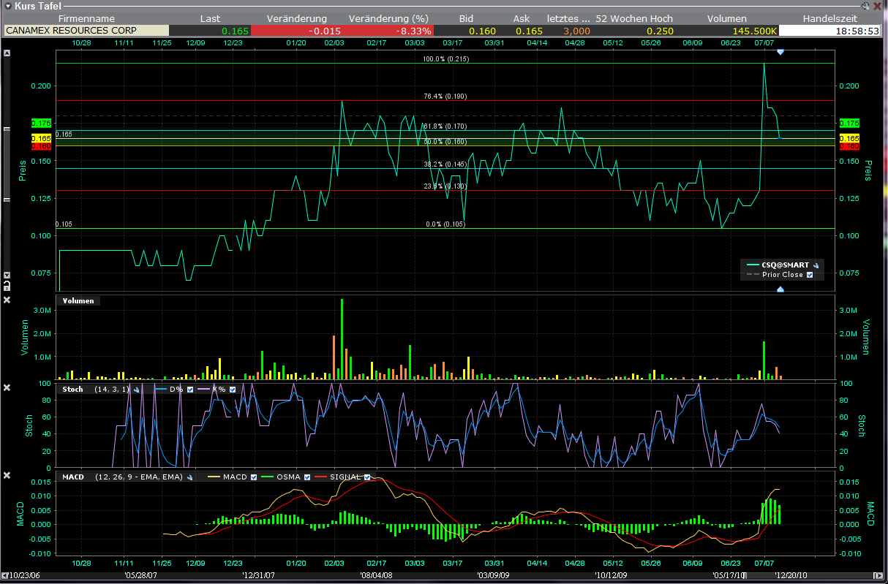Open the CSQ@SMART series settings wrench

coord(816,265)
